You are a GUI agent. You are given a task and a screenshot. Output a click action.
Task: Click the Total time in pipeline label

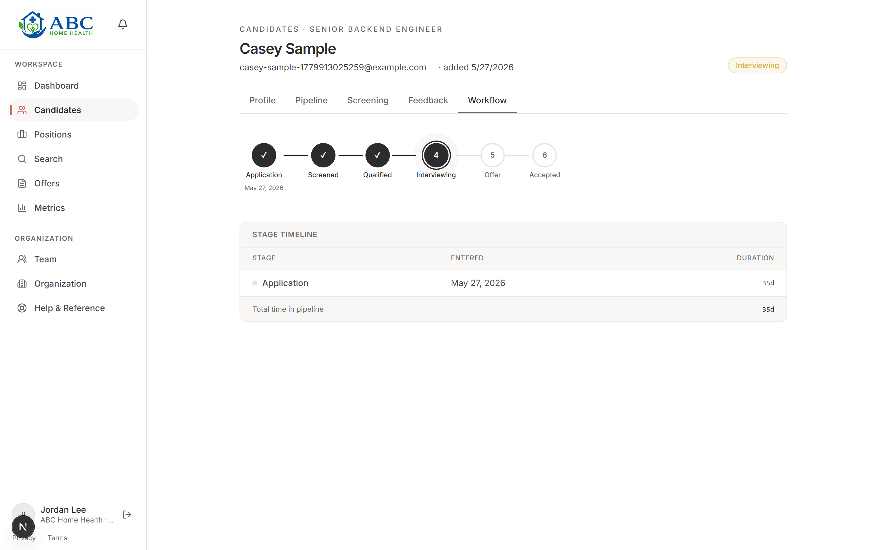tap(288, 309)
